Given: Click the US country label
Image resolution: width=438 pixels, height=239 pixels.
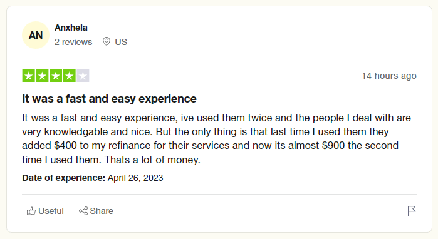Looking at the screenshot, I should tap(121, 42).
